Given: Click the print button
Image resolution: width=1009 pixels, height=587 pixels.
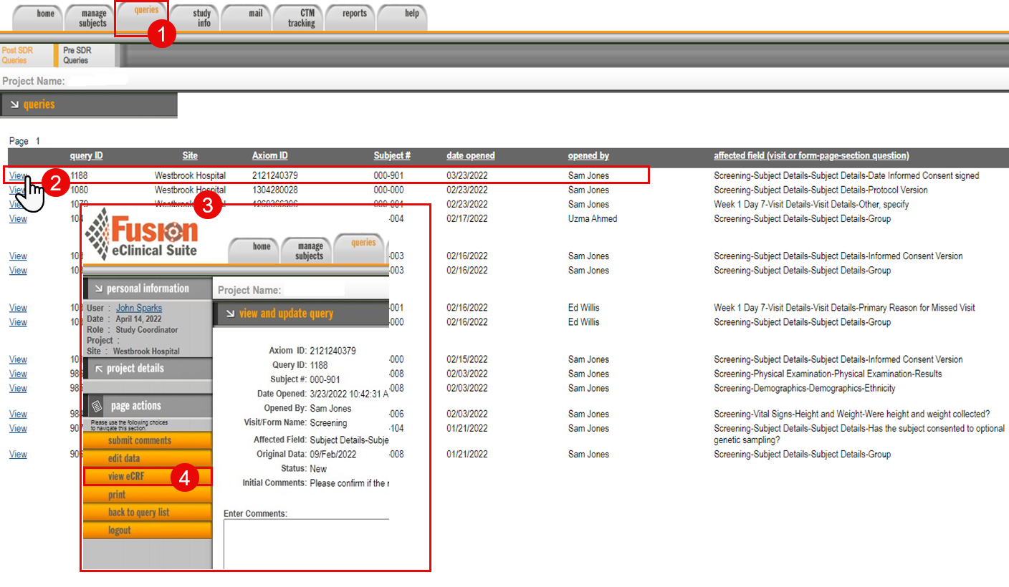Looking at the screenshot, I should (148, 495).
